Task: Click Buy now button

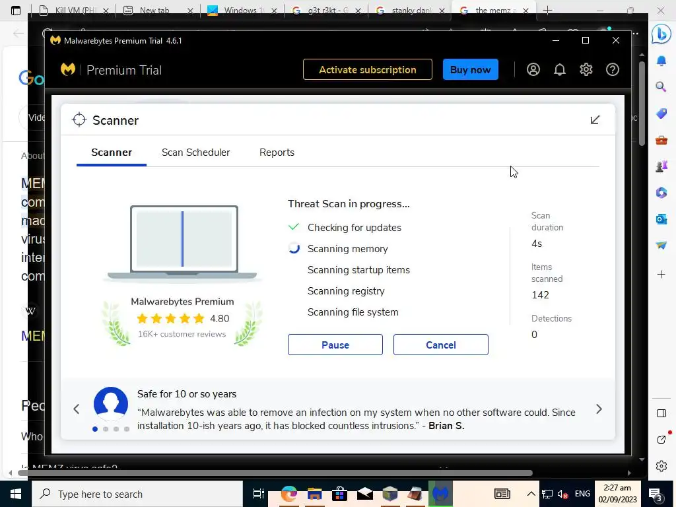Action: coord(470,69)
